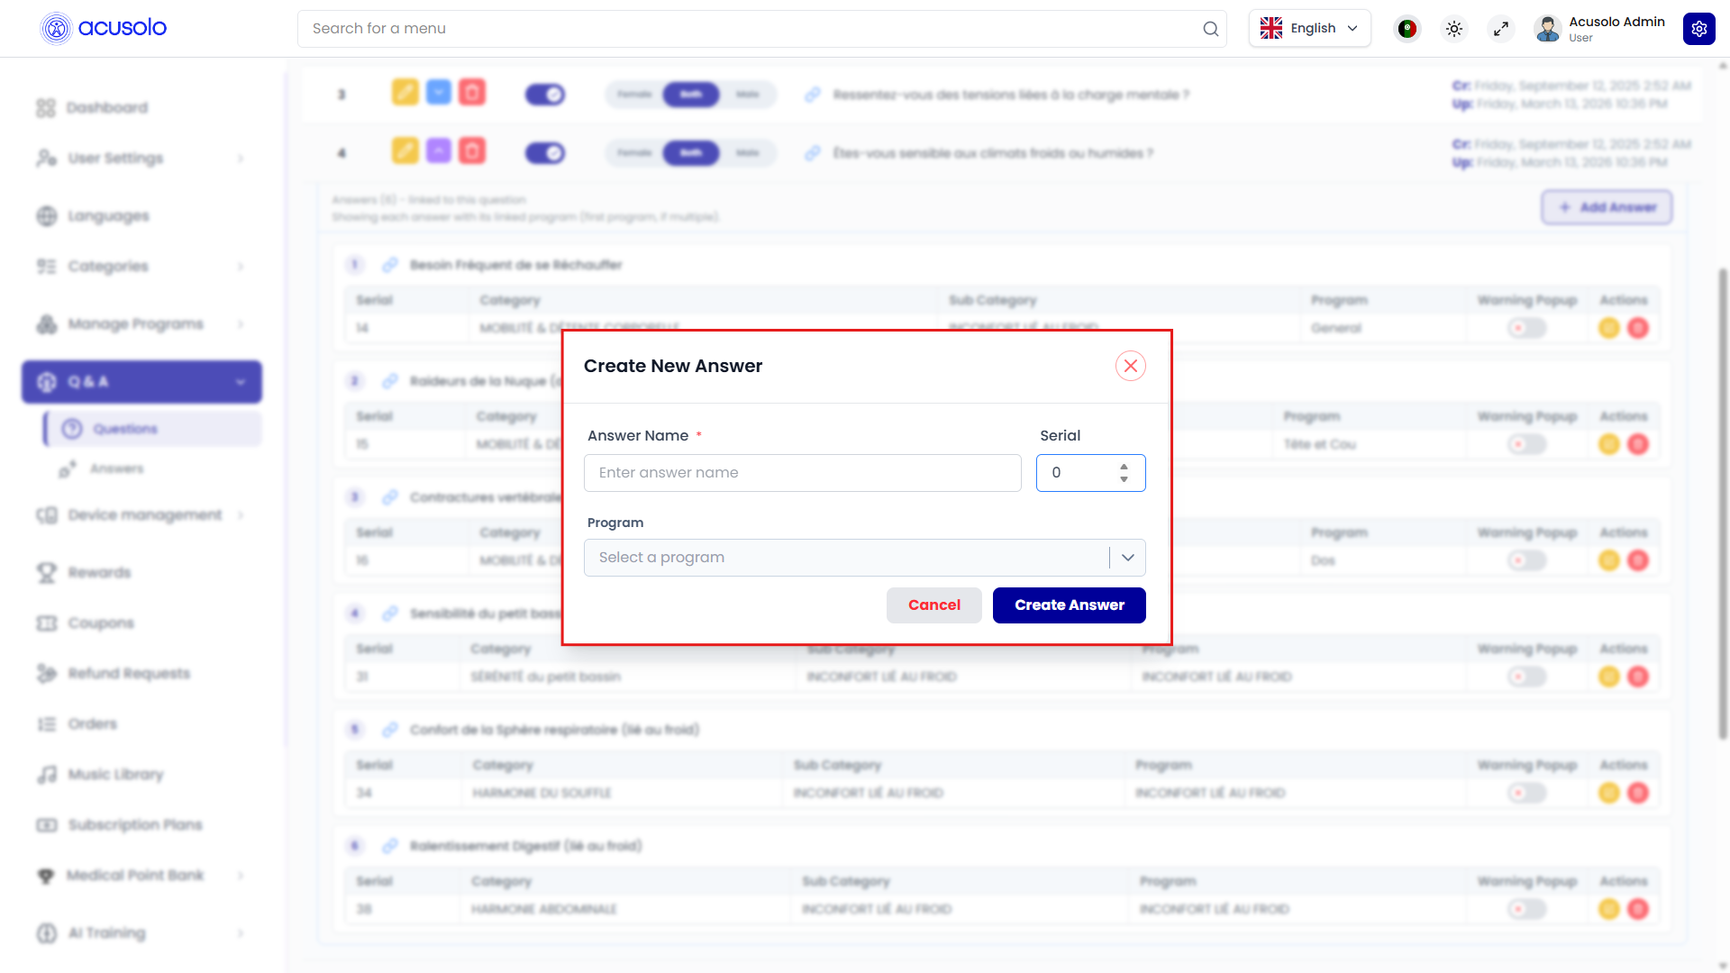Expand Device management in the sidebar

point(141,515)
